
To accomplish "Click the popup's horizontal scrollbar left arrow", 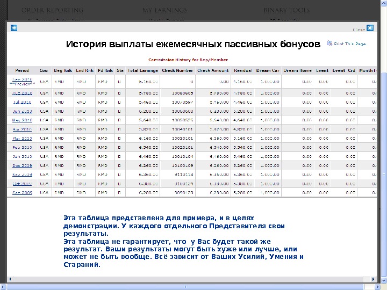I will tap(10, 279).
